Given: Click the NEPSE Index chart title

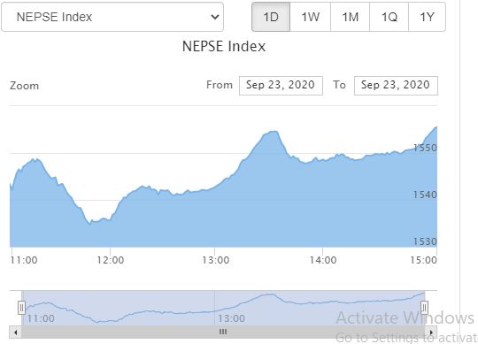Looking at the screenshot, I should [224, 47].
